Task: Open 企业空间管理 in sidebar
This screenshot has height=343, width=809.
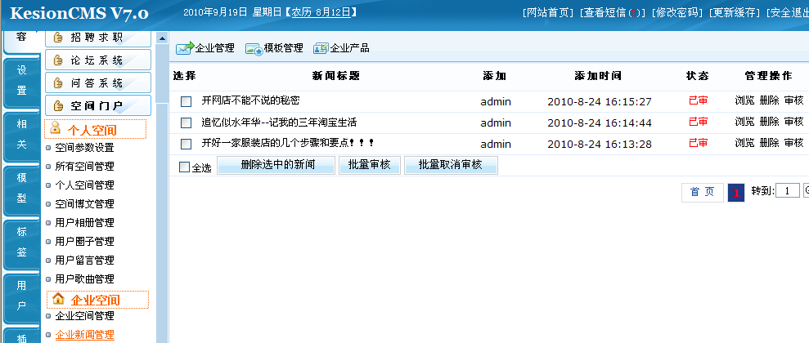Action: pos(84,316)
